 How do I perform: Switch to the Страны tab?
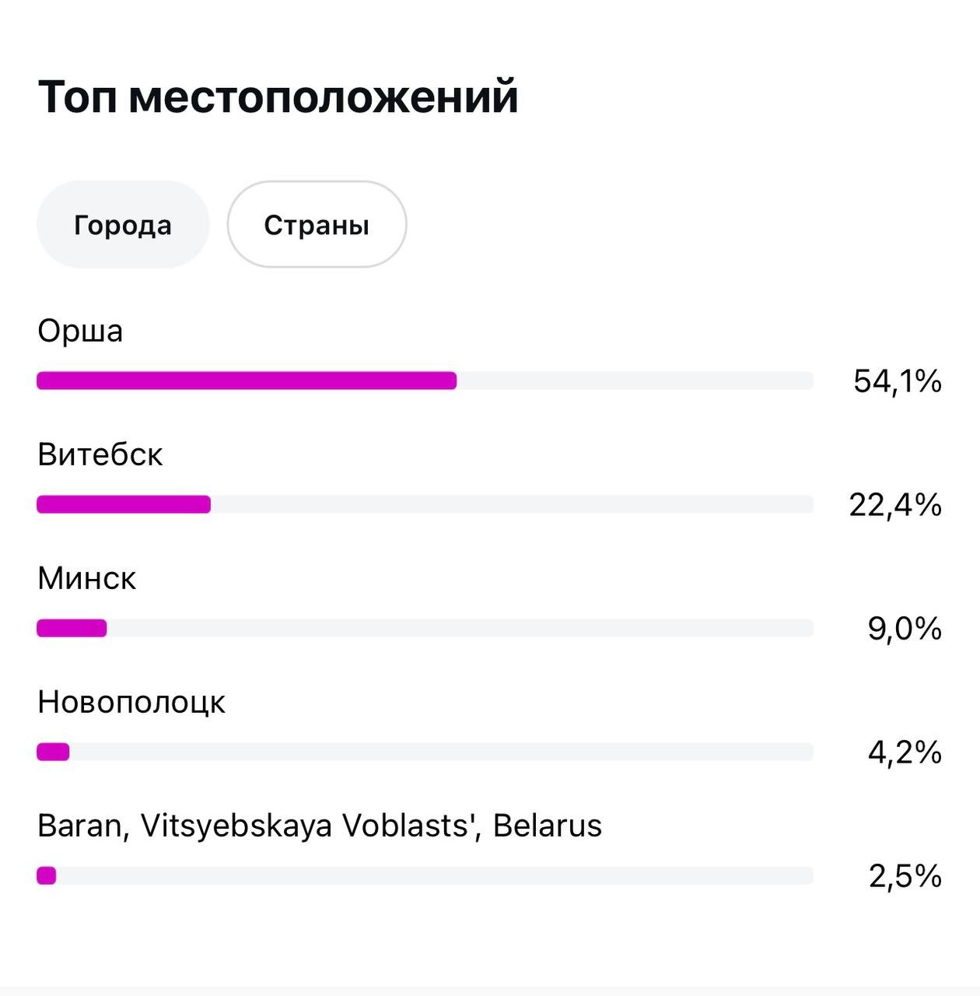tap(317, 225)
